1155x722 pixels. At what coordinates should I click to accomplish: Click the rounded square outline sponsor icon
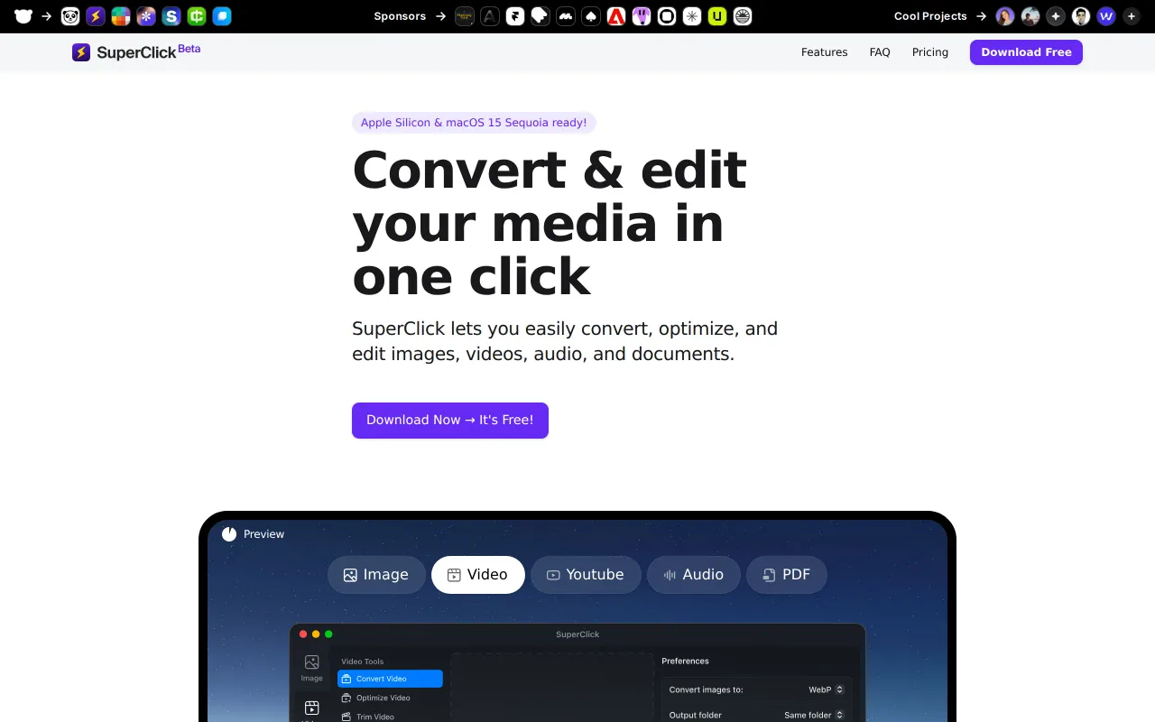667,16
